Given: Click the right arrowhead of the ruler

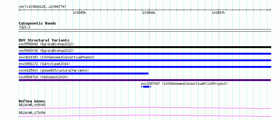Looking at the screenshot, I should coord(270,10).
